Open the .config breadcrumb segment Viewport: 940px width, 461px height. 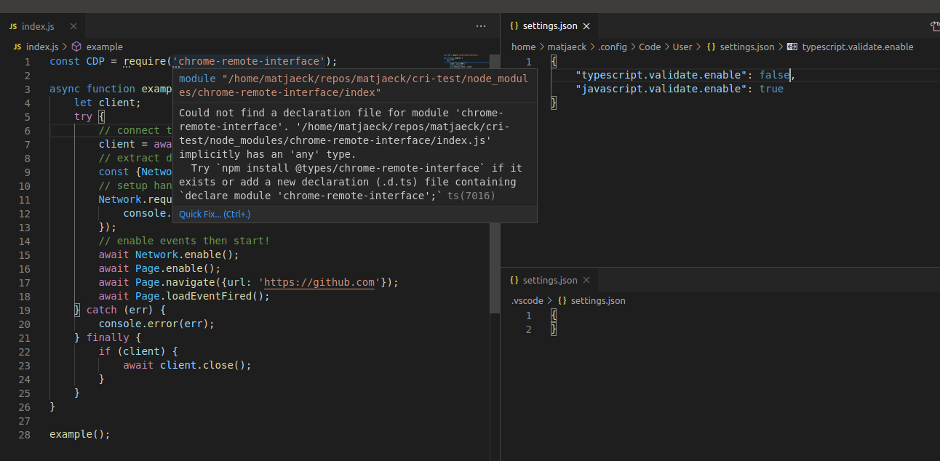(x=613, y=47)
